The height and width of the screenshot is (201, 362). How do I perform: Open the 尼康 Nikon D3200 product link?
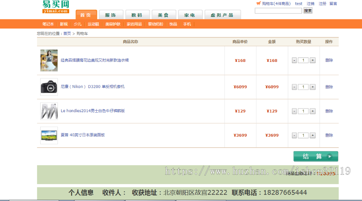93,86
